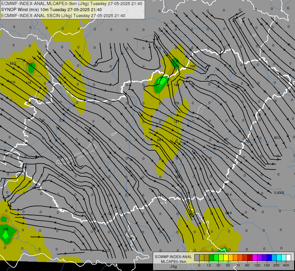Click the 250 tick label on the legend scale
The image size is (295, 271).
click(276, 265)
